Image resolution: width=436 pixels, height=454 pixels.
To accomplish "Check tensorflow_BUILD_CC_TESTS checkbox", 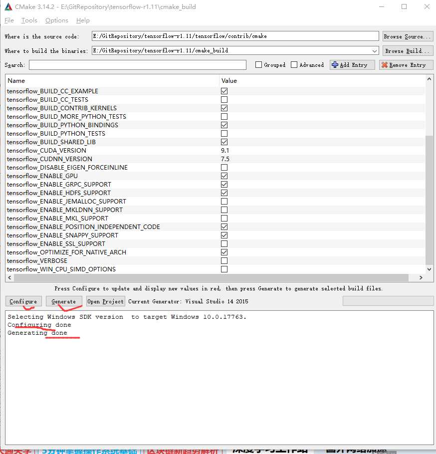I will (224, 100).
